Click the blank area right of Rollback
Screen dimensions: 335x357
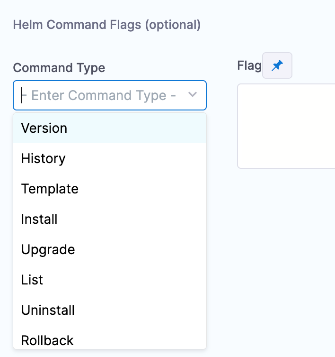click(x=142, y=340)
